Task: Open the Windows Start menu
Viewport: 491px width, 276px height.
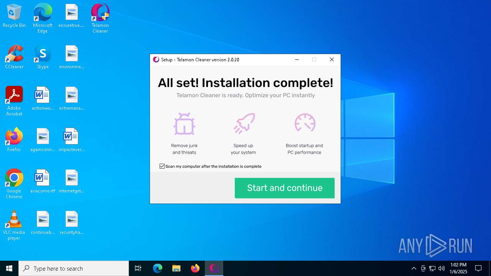Action: tap(9, 268)
